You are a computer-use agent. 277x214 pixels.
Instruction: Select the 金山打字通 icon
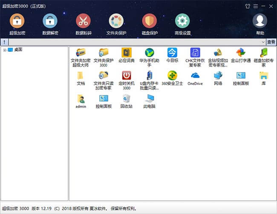[241, 55]
